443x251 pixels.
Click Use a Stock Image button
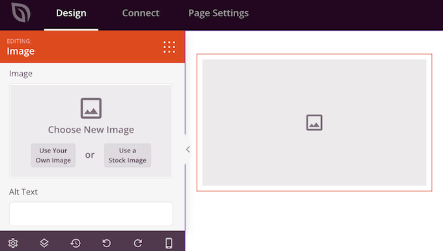pyautogui.click(x=128, y=155)
